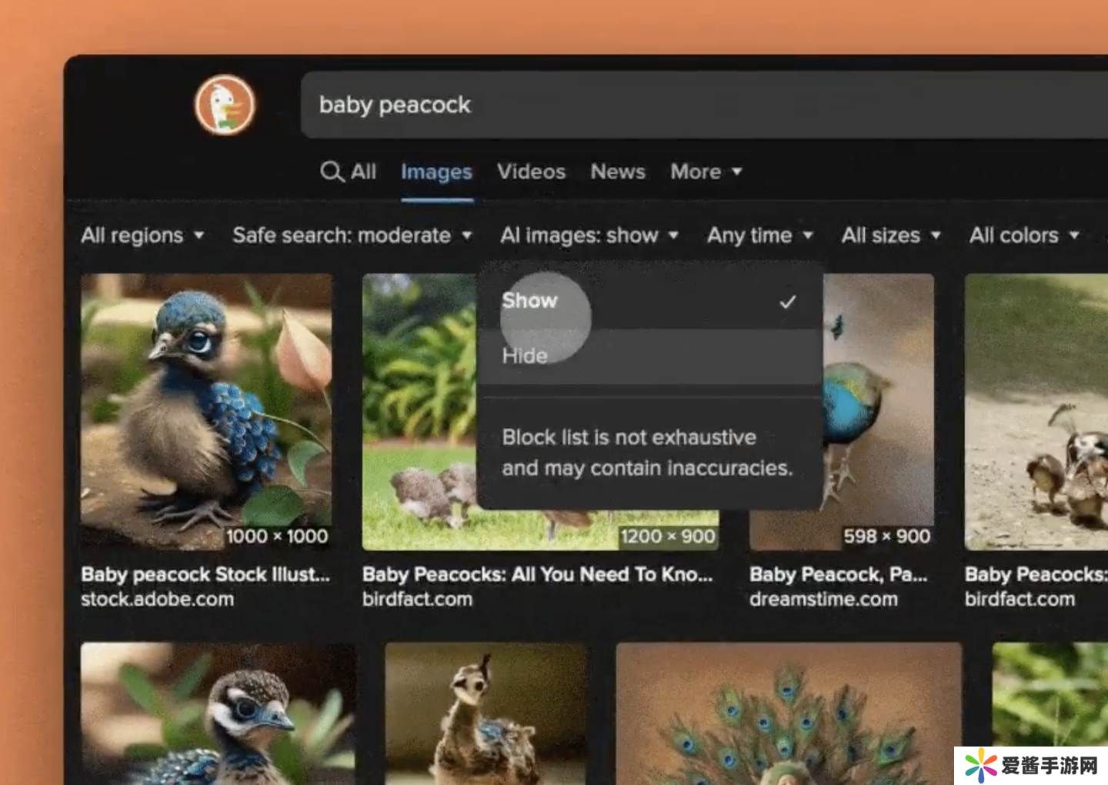This screenshot has width=1108, height=785.
Task: Open the Safe search: moderate dropdown
Action: coord(352,235)
